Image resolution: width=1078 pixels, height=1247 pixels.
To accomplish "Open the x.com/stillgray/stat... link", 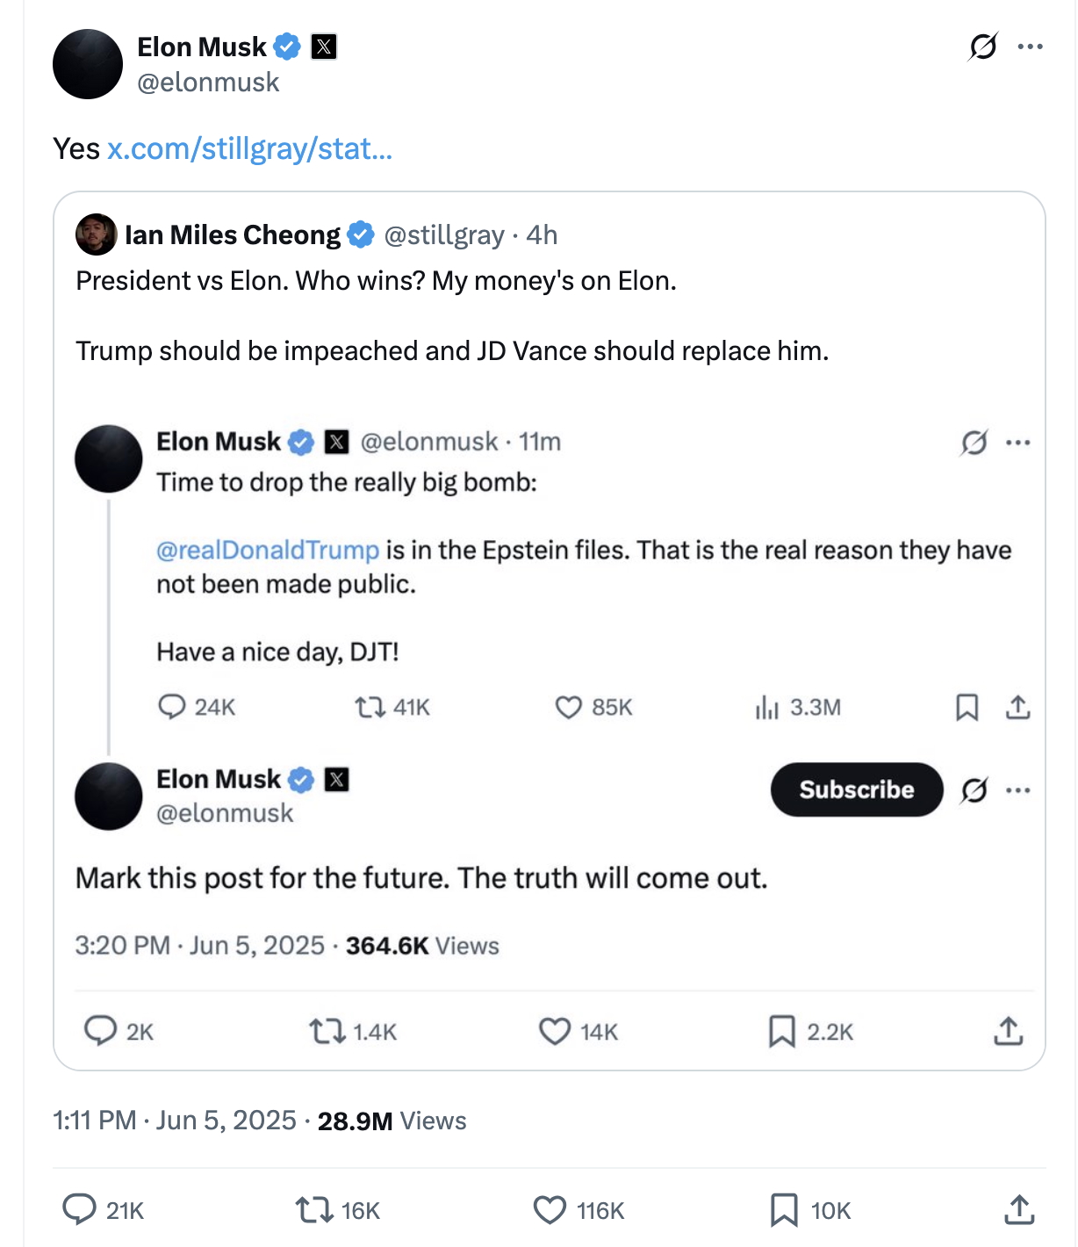I will click(x=249, y=149).
